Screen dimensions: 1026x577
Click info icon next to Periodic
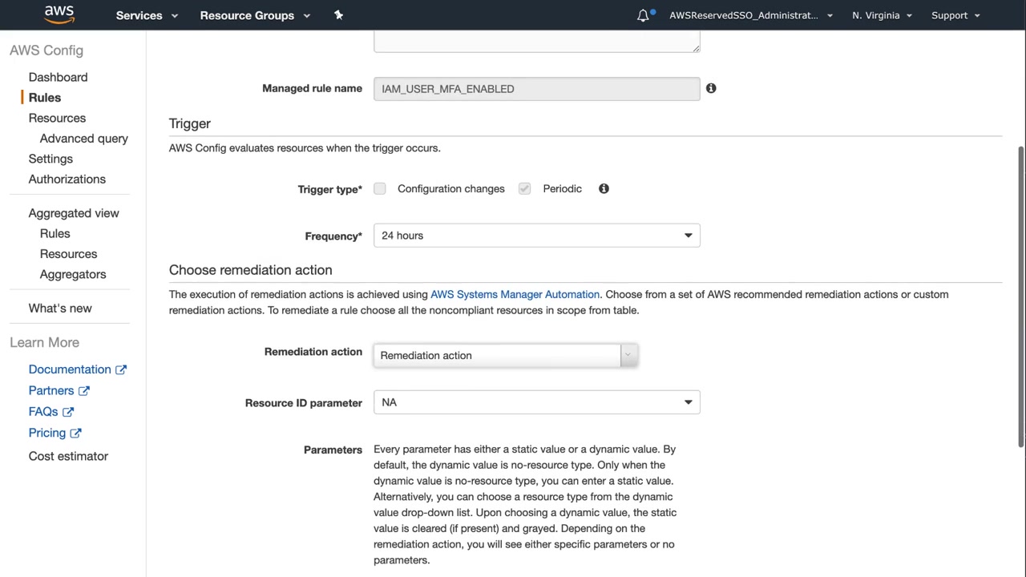click(x=604, y=188)
